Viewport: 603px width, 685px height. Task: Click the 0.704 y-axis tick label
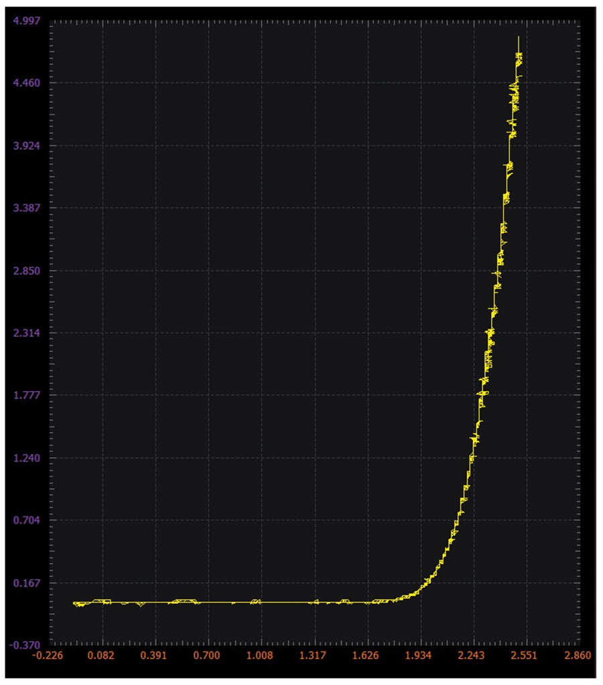click(x=27, y=520)
